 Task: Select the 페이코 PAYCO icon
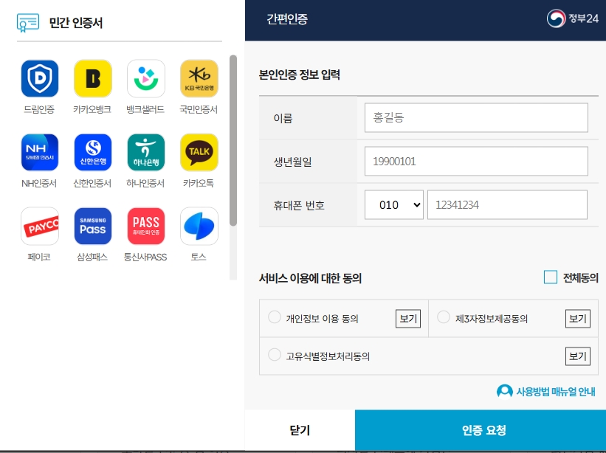pyautogui.click(x=40, y=226)
